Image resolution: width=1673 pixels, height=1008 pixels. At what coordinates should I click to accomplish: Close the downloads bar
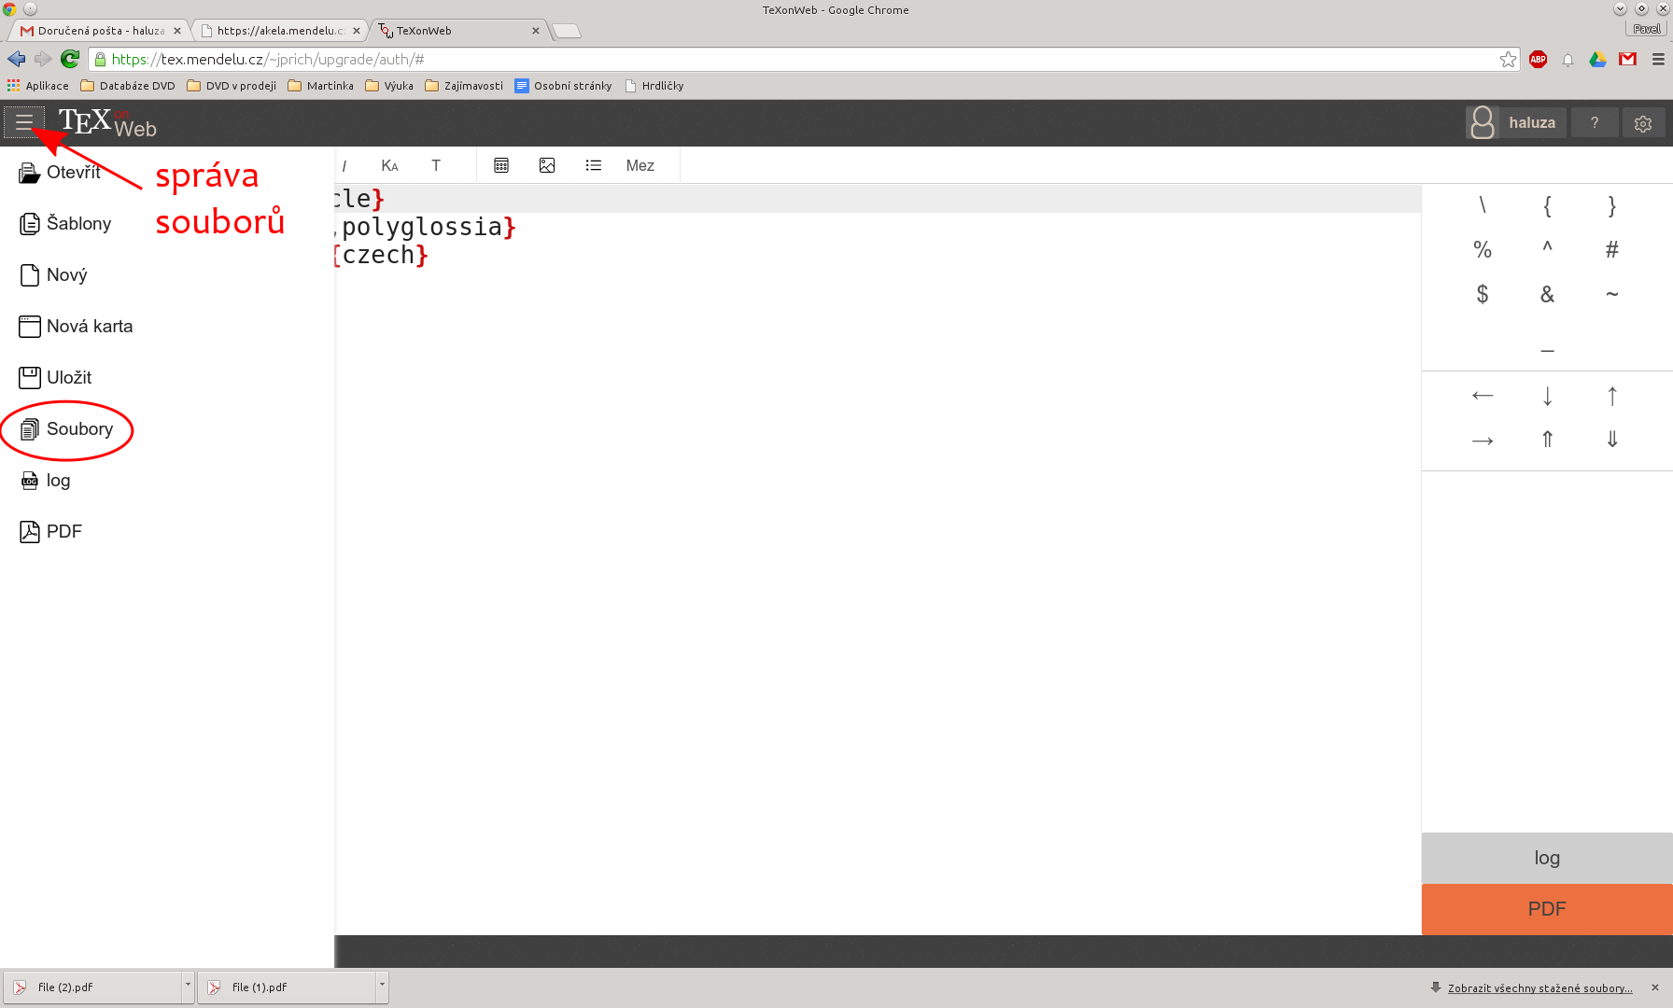pyautogui.click(x=1655, y=987)
